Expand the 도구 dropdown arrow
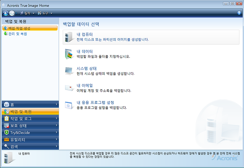Image resolution: width=244 pixels, height=168 pixels. (x=52, y=14)
